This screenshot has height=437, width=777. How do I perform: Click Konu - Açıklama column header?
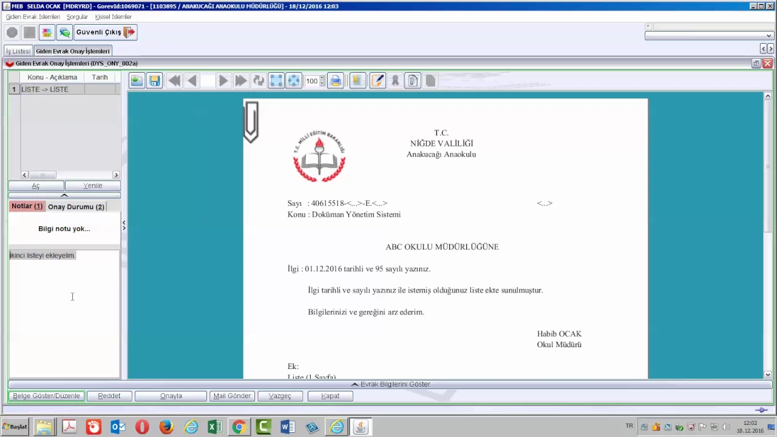(52, 77)
